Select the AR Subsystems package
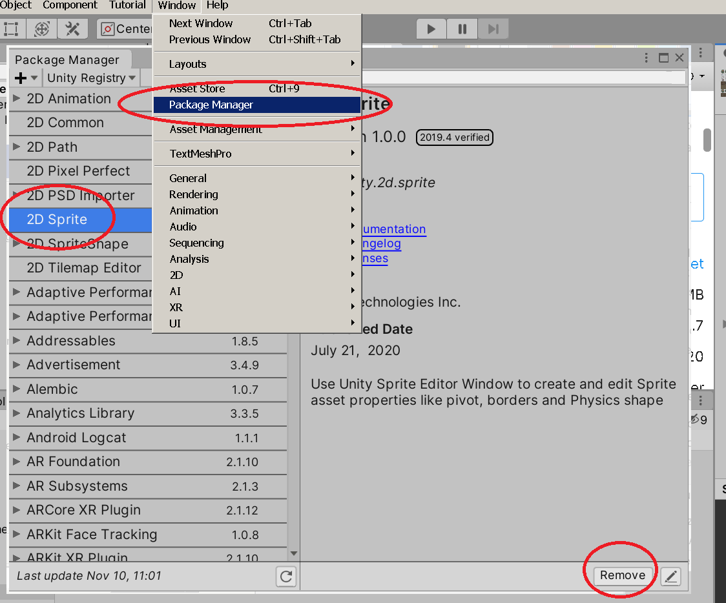The image size is (726, 603). [148, 486]
